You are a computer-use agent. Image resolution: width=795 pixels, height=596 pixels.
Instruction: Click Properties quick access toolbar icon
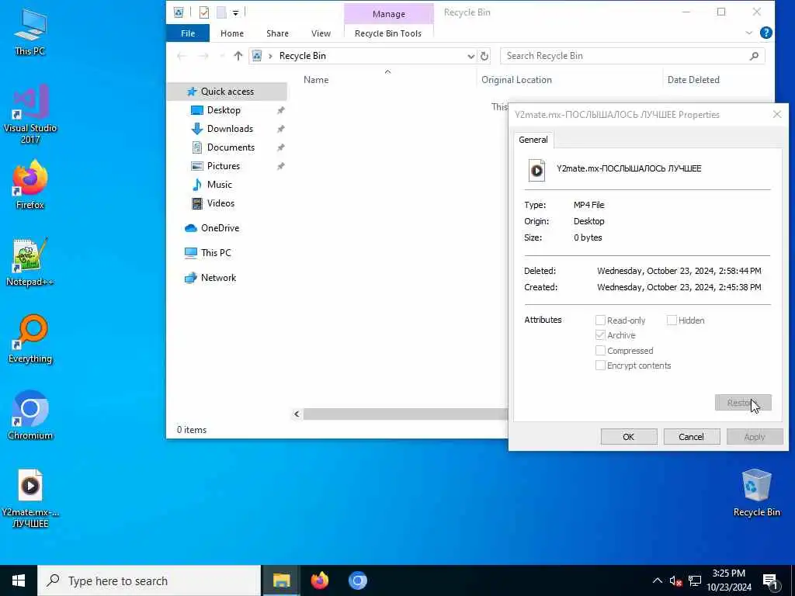click(204, 12)
